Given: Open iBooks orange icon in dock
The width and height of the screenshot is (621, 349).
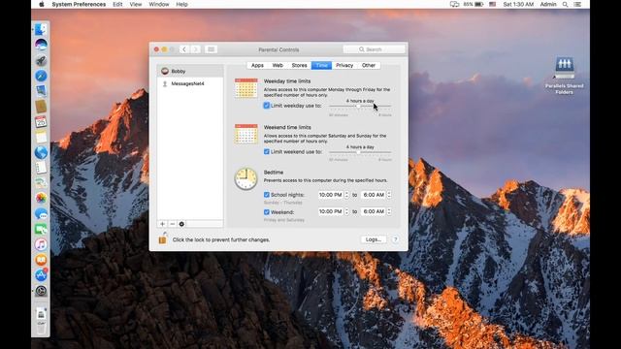Looking at the screenshot, I should pyautogui.click(x=41, y=260).
